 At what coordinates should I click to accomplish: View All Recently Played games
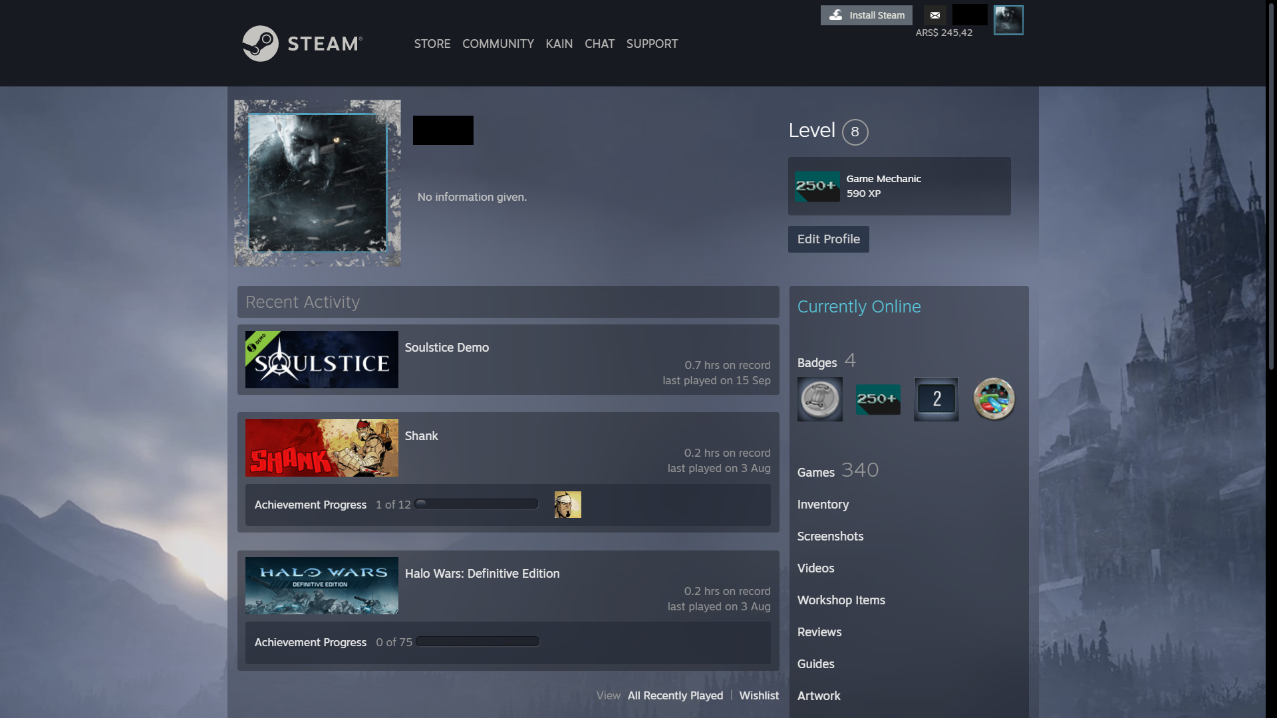(675, 695)
